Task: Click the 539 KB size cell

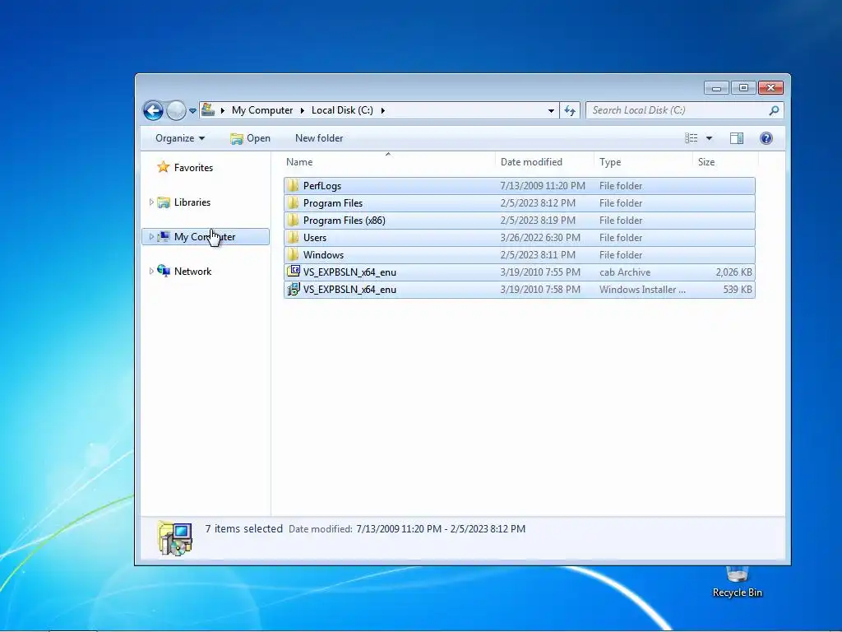Action: [x=738, y=289]
